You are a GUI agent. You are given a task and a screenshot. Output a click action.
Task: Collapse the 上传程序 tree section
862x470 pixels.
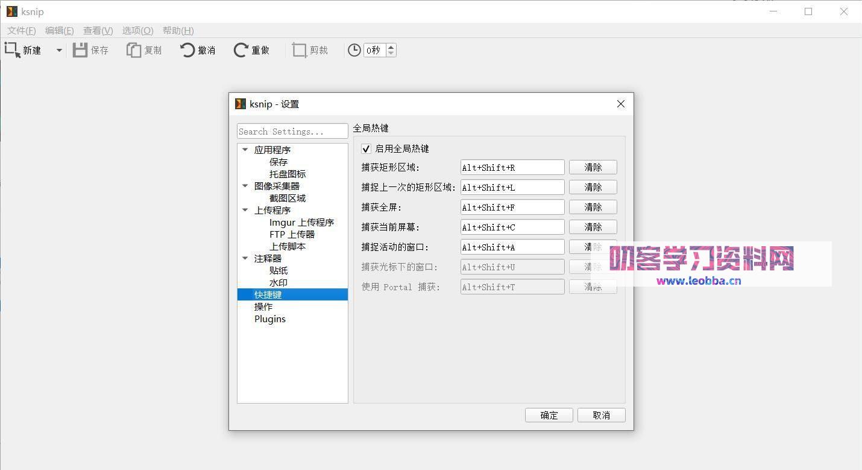coord(245,210)
